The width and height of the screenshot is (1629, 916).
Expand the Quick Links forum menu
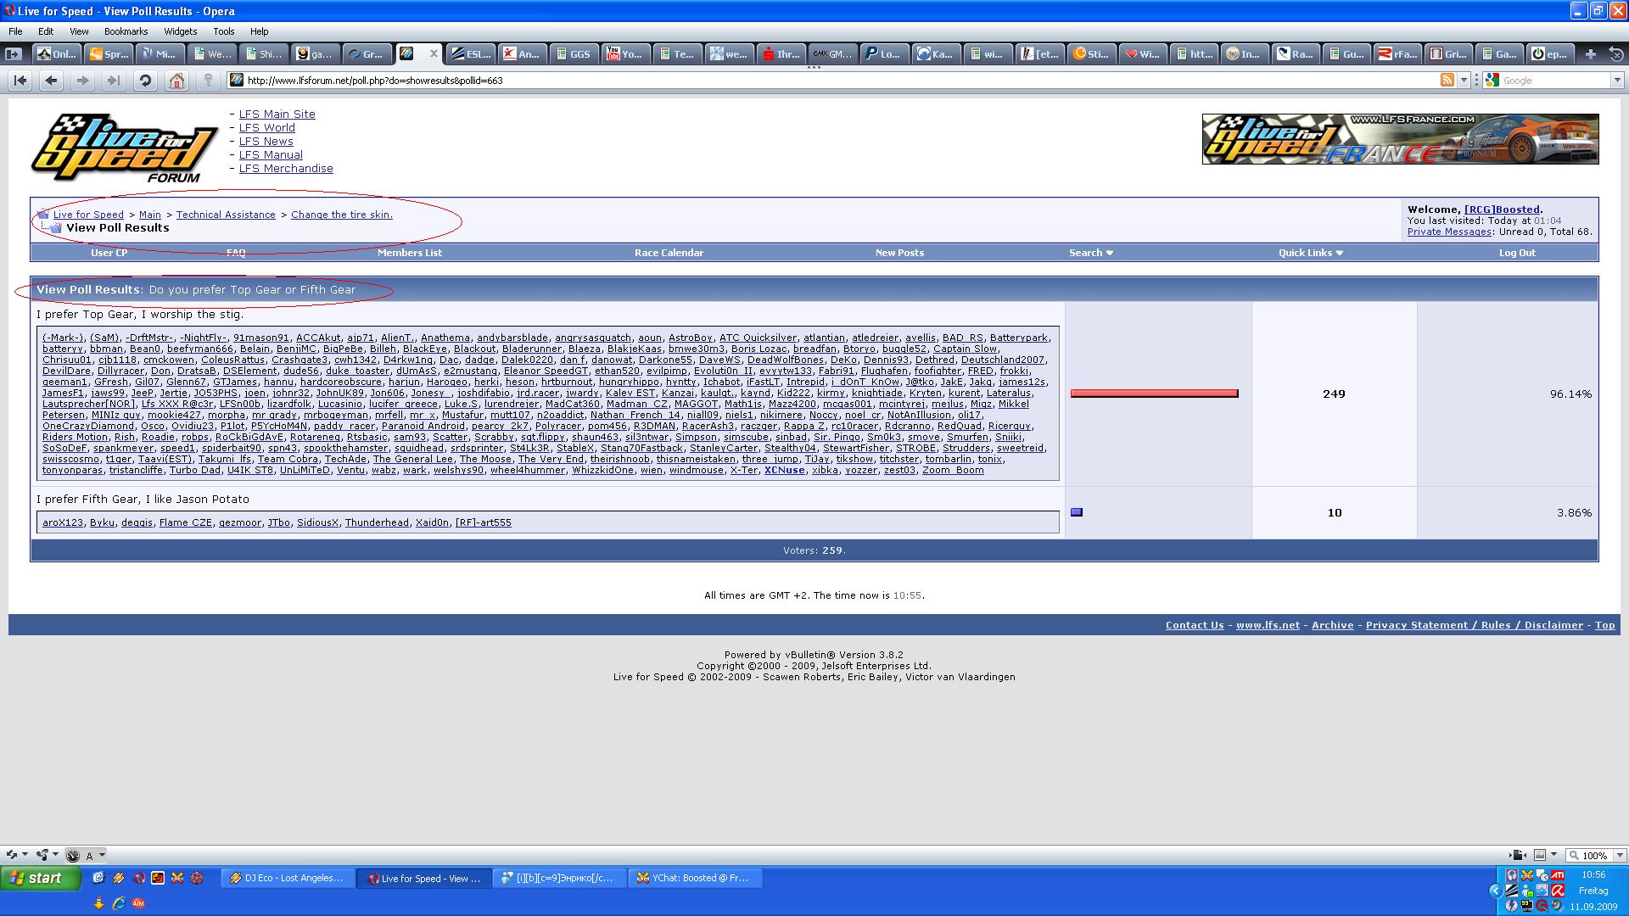pyautogui.click(x=1311, y=253)
